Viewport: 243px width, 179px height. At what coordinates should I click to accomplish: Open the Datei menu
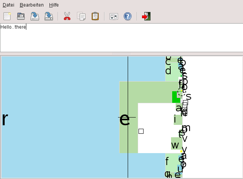coord(9,5)
